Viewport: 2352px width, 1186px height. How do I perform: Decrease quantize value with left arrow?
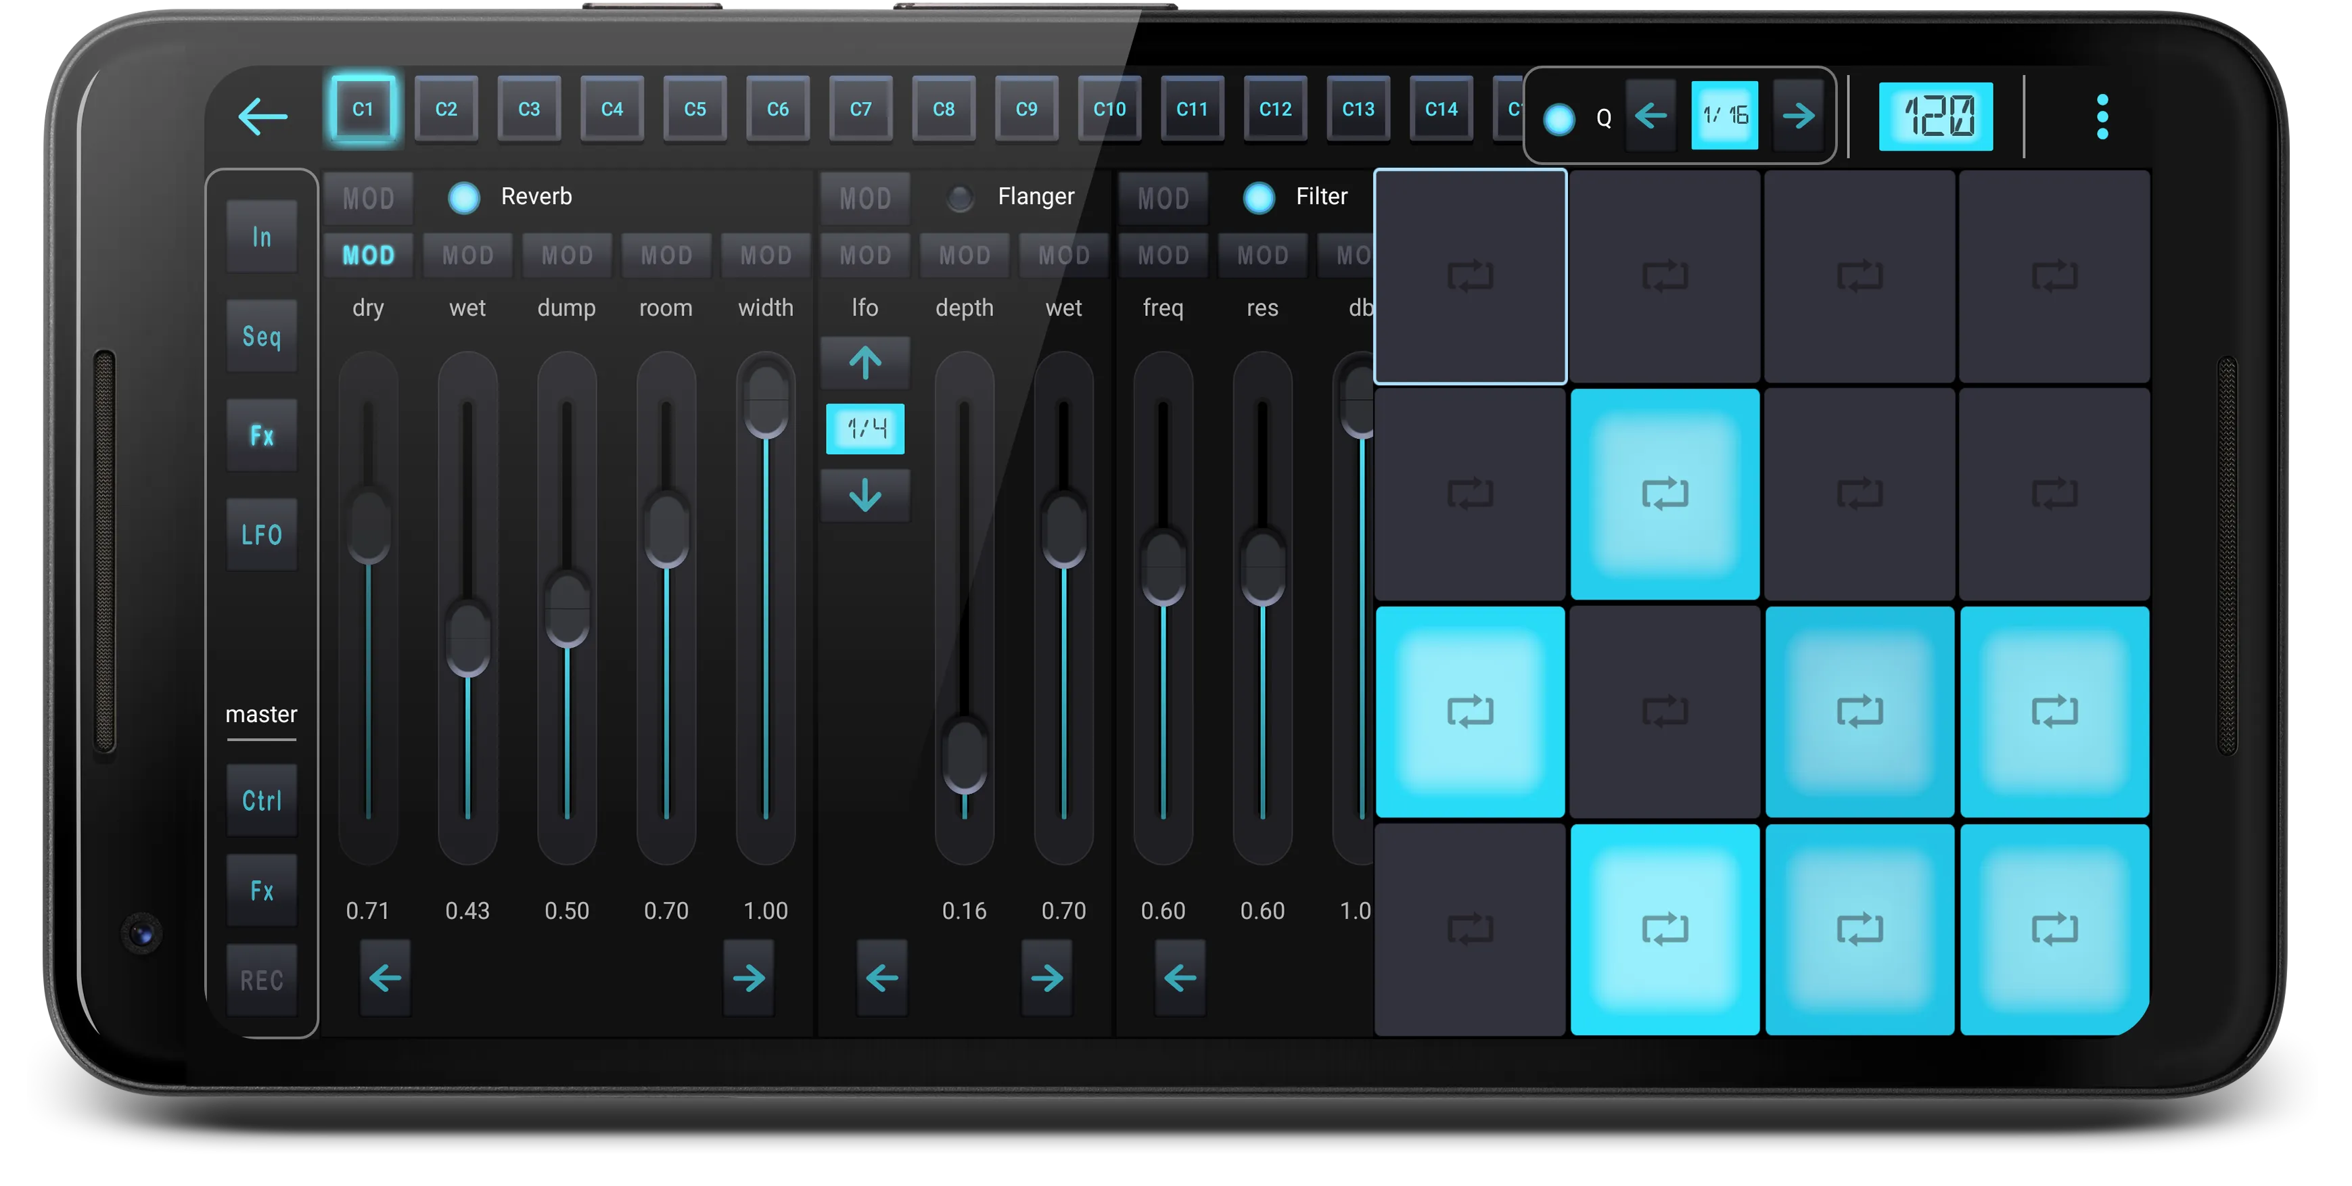(1651, 116)
